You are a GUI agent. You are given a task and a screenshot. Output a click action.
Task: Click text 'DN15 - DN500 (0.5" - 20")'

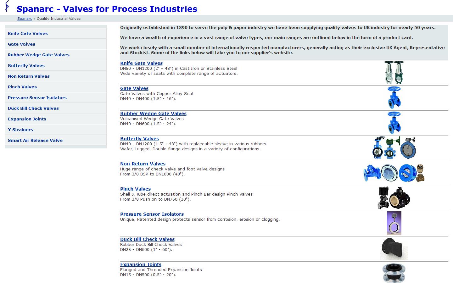(x=148, y=275)
